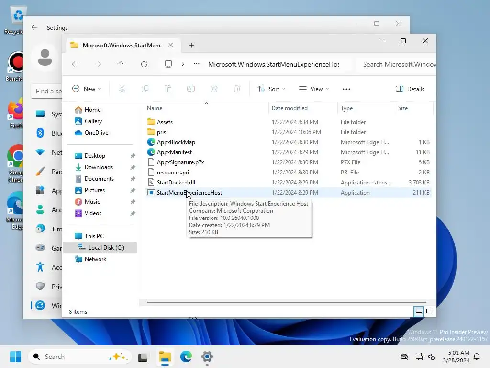Open the notification bell in system tray
The image size is (490, 368).
tap(477, 356)
